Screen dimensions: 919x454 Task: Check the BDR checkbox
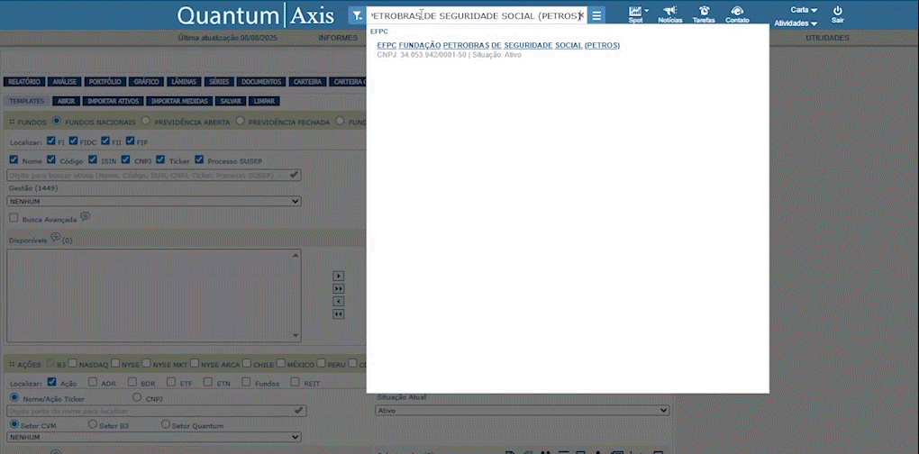pos(132,382)
